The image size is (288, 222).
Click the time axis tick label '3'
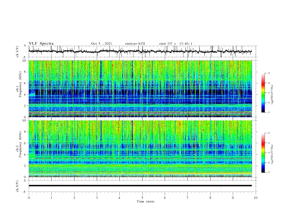(x=97, y=198)
